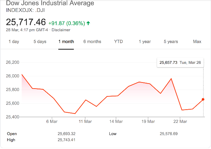Viewport: 211px width, 149px height.
Task: Open the Max range tab
Action: (x=197, y=41)
